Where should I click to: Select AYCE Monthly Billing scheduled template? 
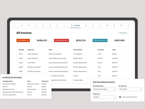tap(9, 84)
